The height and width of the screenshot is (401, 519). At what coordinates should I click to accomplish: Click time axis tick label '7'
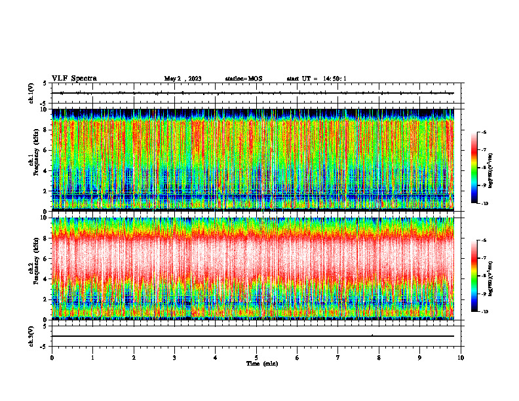338,358
